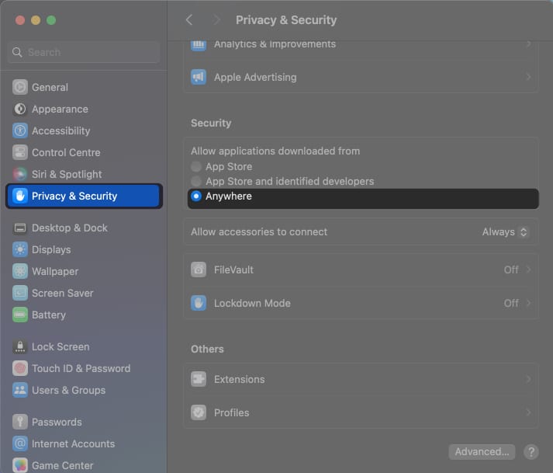Expand Analytics & Improvements row chevron

[x=528, y=44]
